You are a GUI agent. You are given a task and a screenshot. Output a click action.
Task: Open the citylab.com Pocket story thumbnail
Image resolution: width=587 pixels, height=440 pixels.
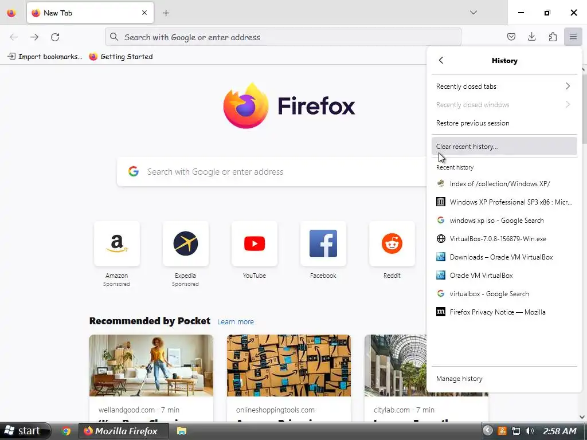coord(396,365)
